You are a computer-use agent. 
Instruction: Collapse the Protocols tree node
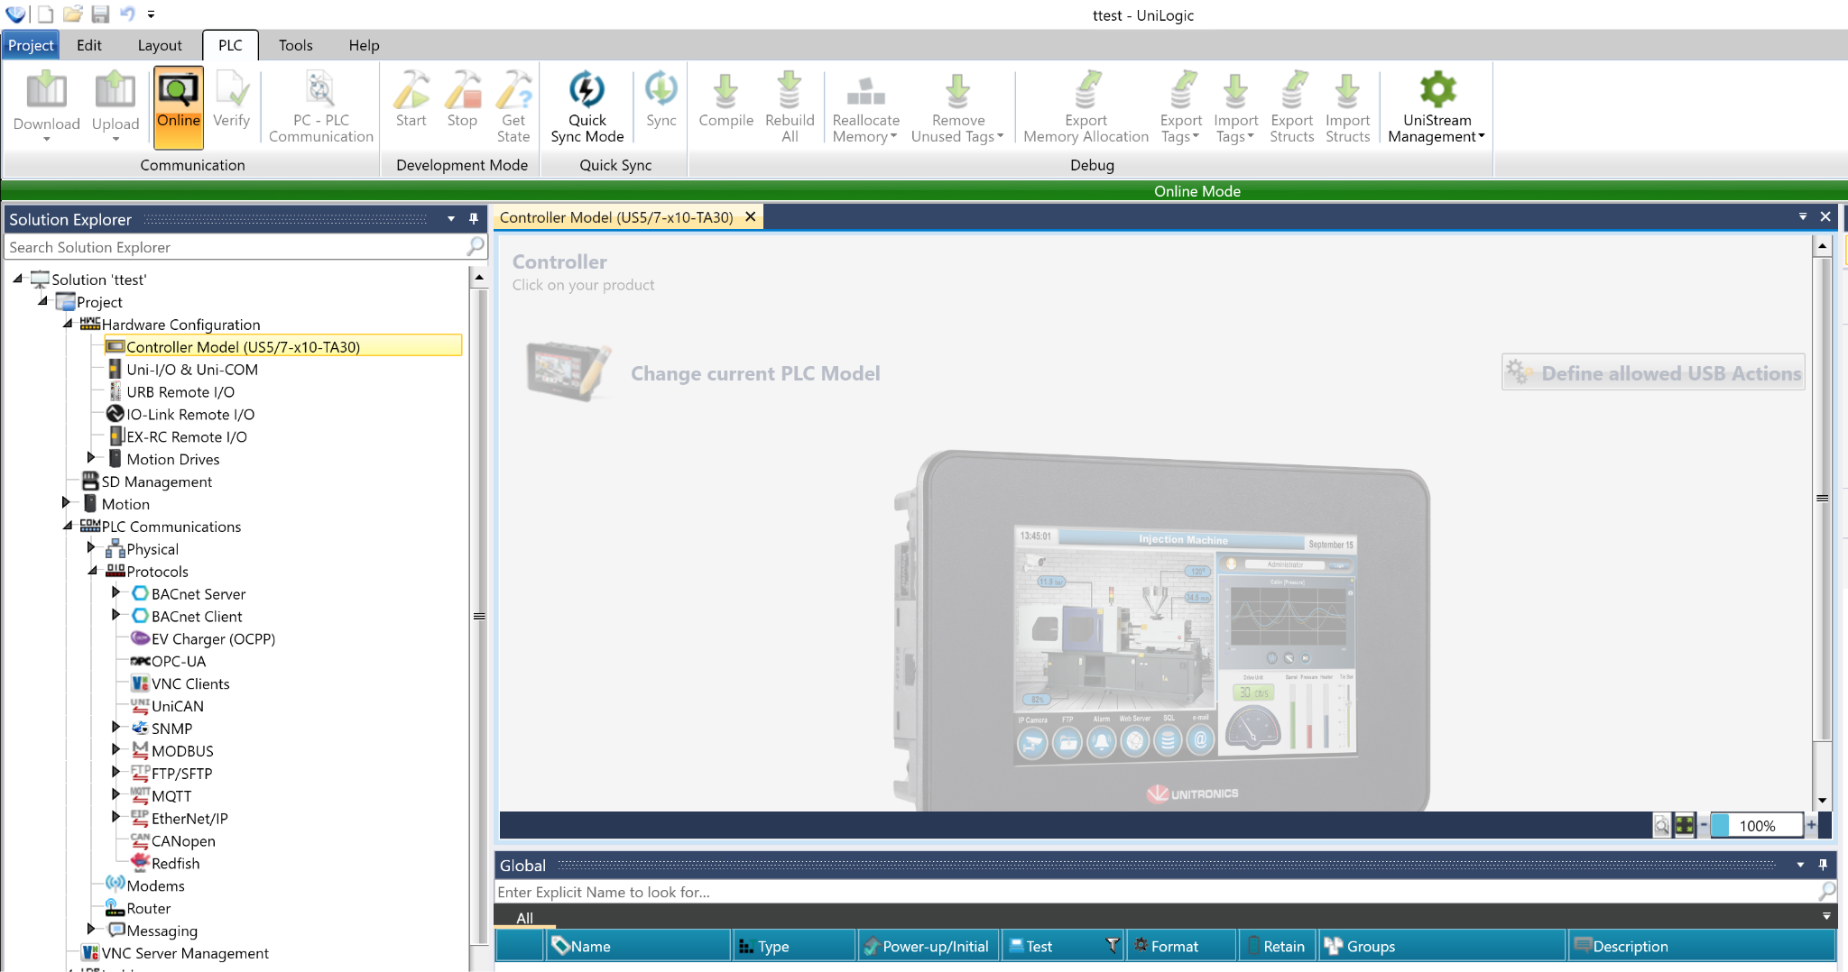(92, 571)
